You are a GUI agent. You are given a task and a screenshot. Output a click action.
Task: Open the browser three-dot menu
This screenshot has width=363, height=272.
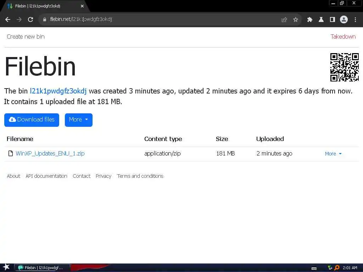[355, 20]
